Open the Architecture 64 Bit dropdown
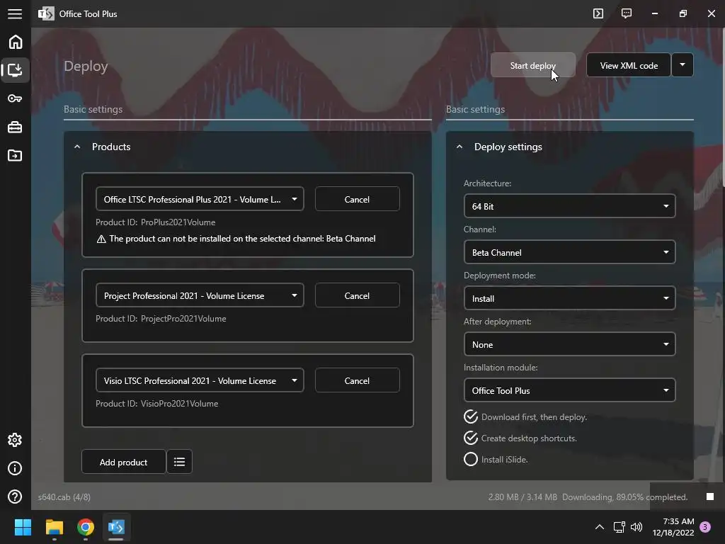This screenshot has height=544, width=725. tap(570, 206)
